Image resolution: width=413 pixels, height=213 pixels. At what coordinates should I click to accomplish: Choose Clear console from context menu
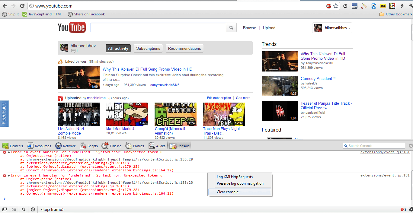pos(240,192)
